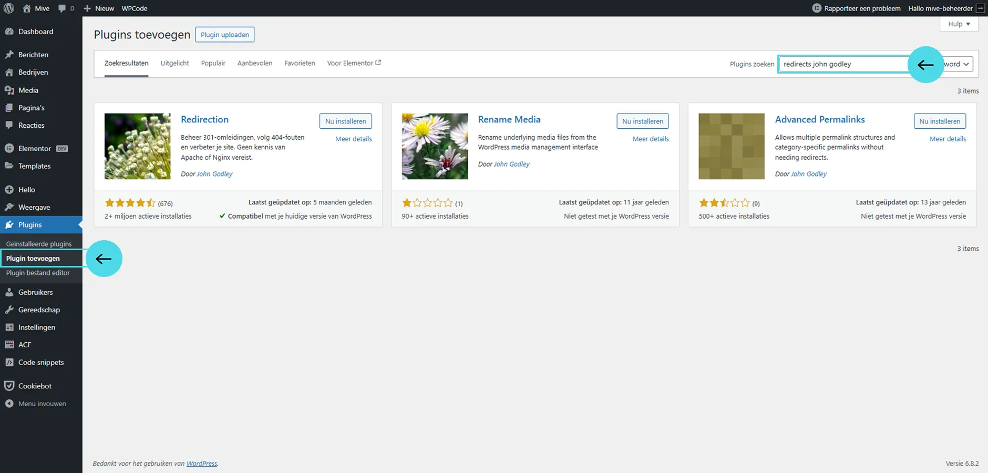
Task: Install the Redirection plugin with Nu installeren
Action: coord(345,121)
